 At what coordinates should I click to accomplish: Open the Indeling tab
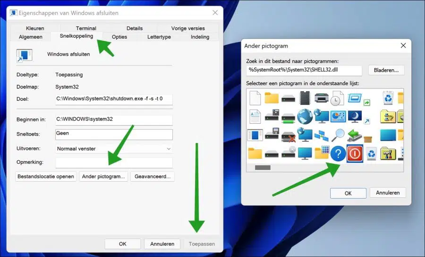coord(200,37)
